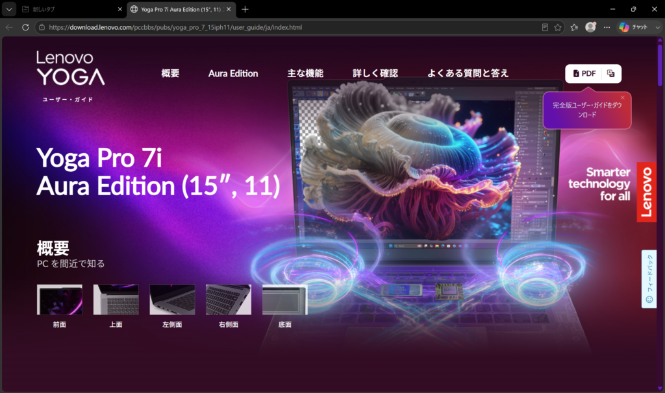Expand the dropdown arrow beside チャット
665x393 pixels.
point(657,27)
